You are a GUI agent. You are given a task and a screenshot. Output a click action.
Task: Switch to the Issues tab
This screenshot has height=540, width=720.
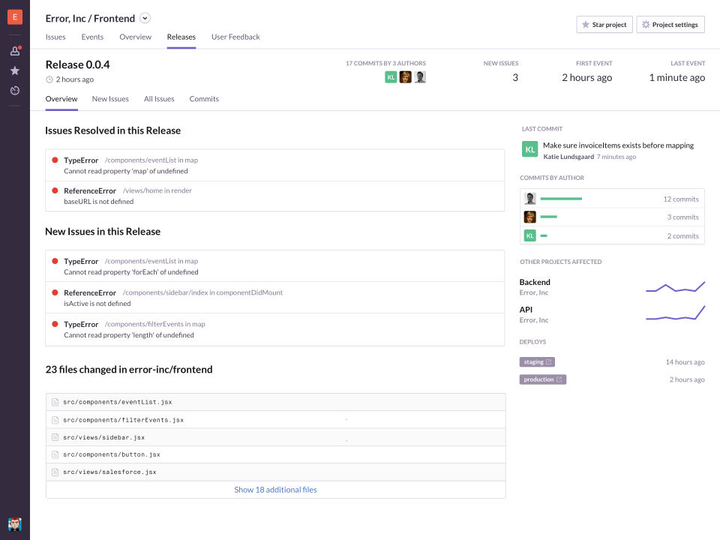click(55, 37)
